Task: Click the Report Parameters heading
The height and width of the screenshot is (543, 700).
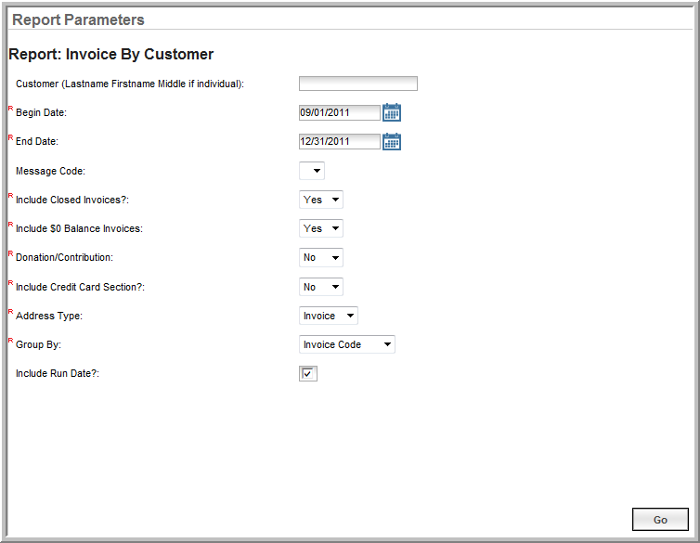Action: click(78, 19)
